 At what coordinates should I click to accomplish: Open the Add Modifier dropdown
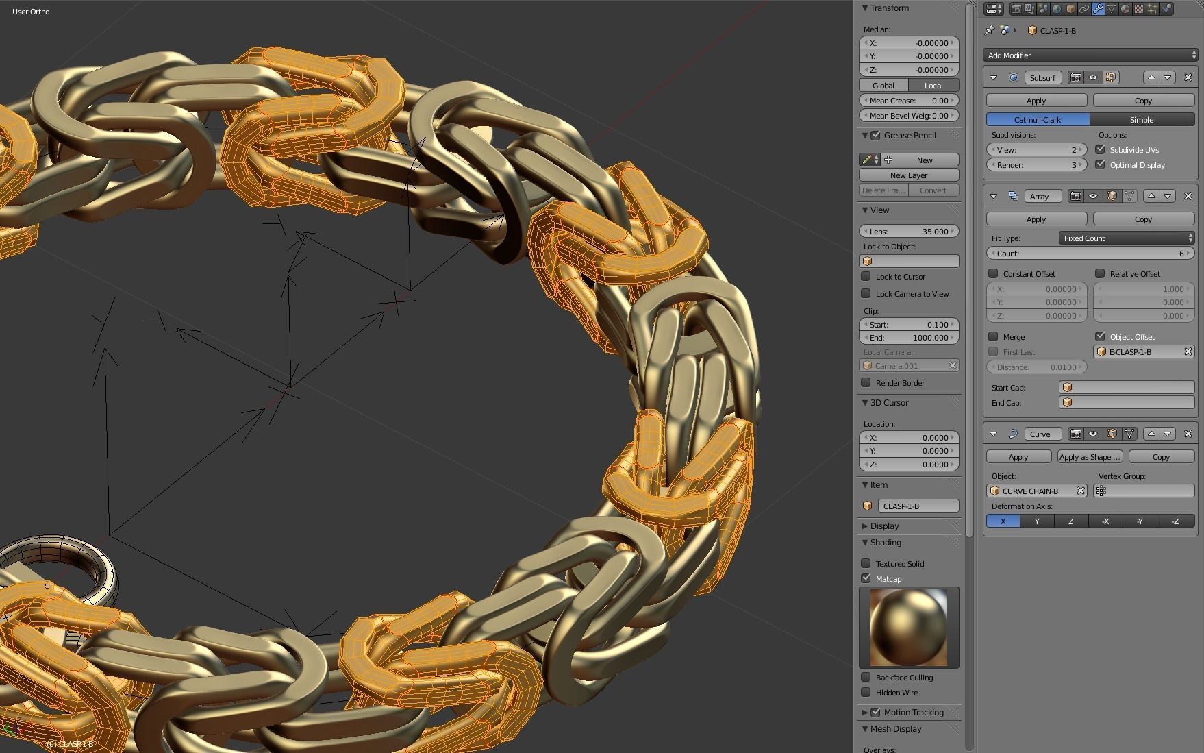(1090, 55)
